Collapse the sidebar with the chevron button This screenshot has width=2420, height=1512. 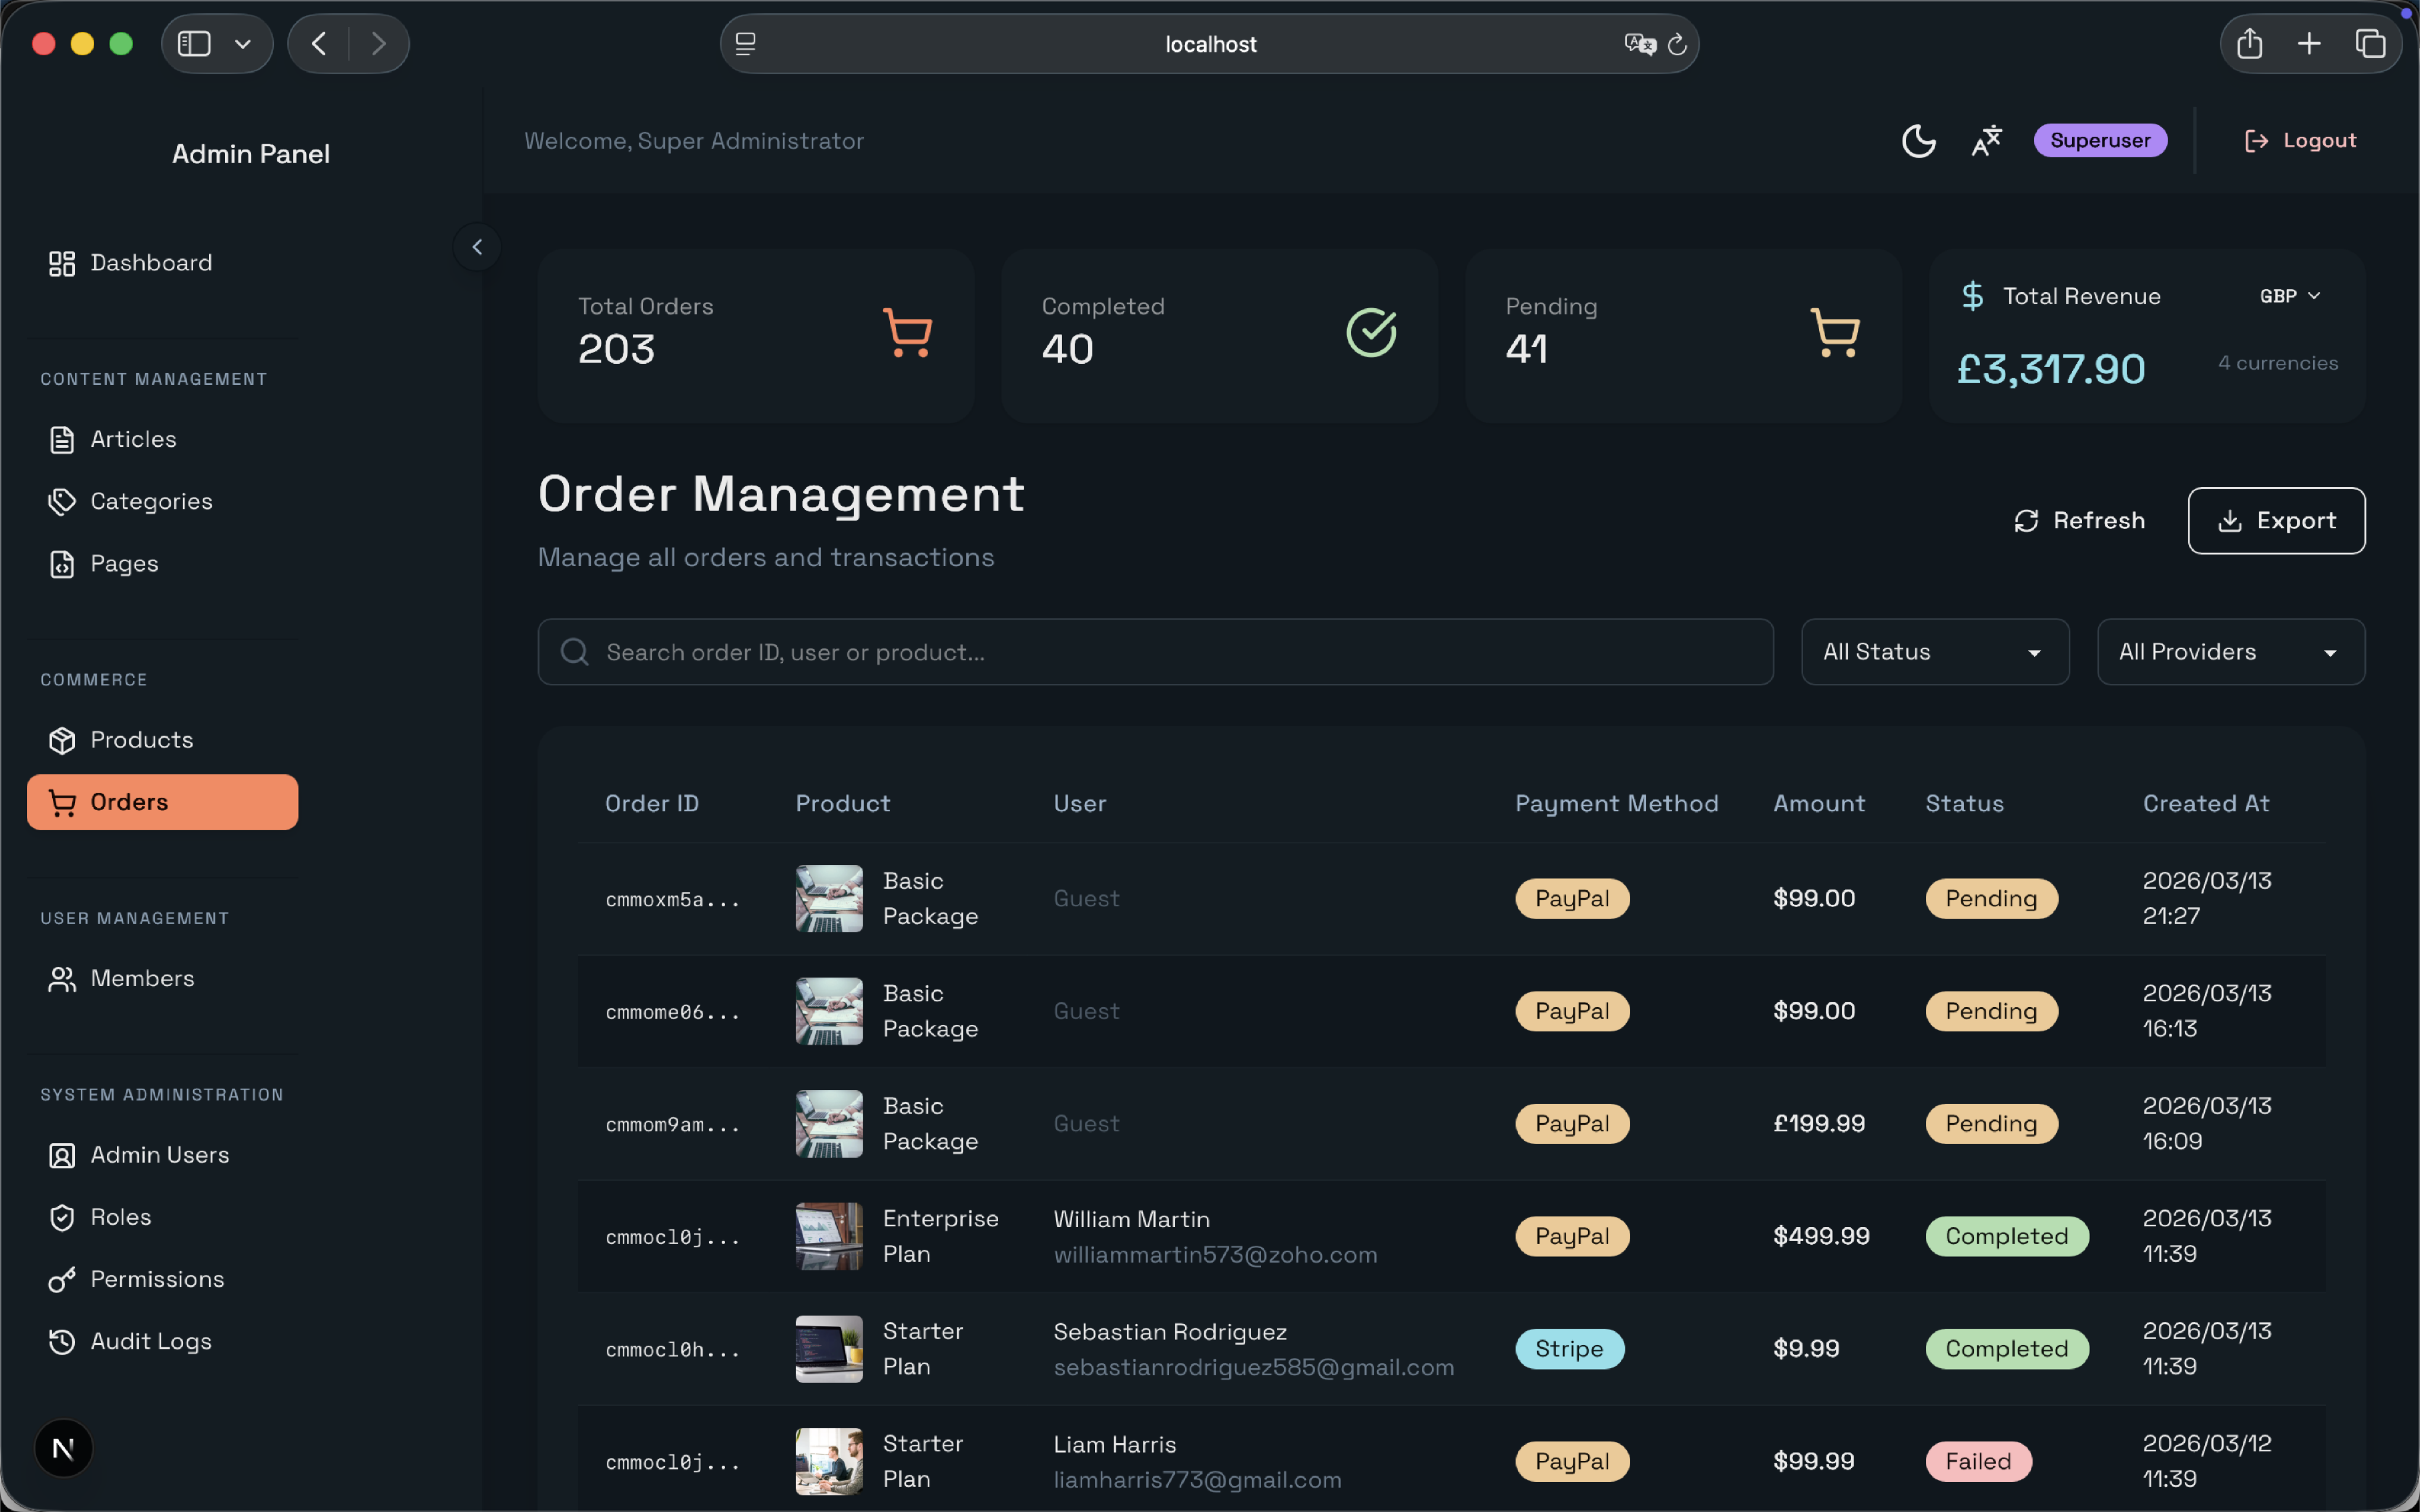pos(477,247)
